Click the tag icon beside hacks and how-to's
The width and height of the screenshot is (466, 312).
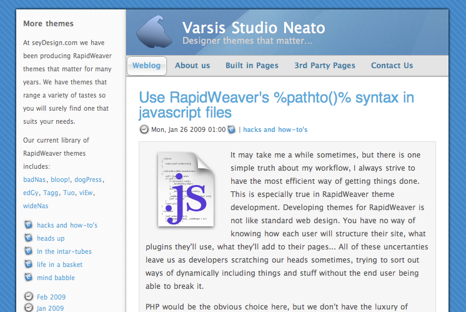[x=27, y=224]
